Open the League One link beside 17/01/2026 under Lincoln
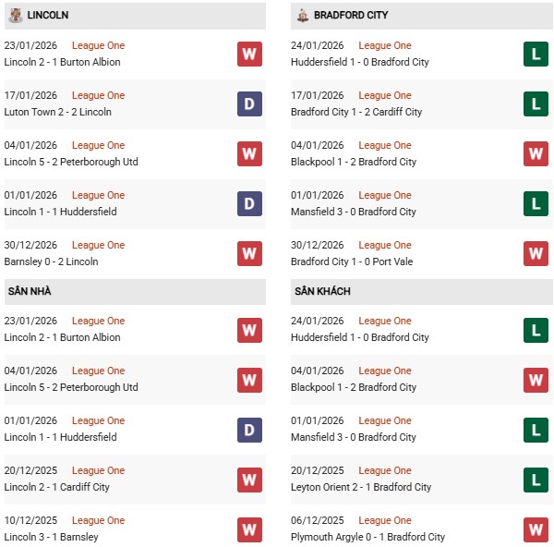 (x=98, y=95)
